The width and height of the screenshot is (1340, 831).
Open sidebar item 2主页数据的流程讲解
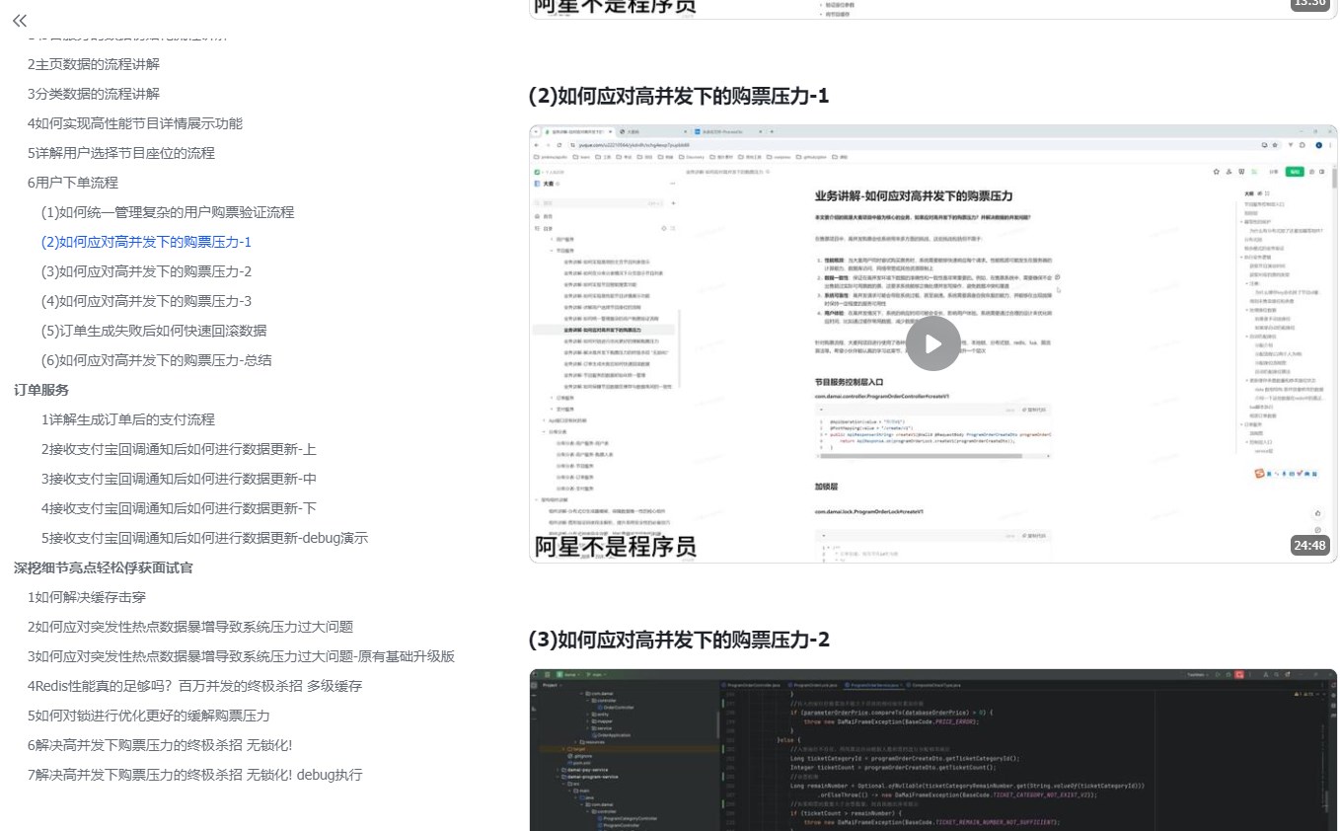tap(94, 64)
